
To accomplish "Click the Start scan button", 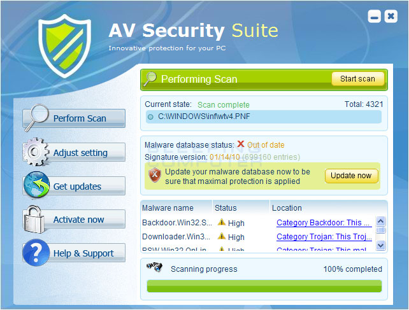I will pyautogui.click(x=357, y=79).
